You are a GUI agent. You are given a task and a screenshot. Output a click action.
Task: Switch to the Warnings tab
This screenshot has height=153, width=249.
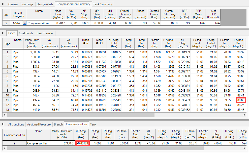coord(27,4)
